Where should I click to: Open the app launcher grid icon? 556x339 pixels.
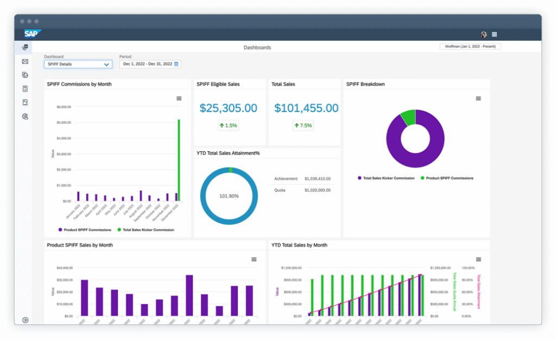(x=495, y=34)
